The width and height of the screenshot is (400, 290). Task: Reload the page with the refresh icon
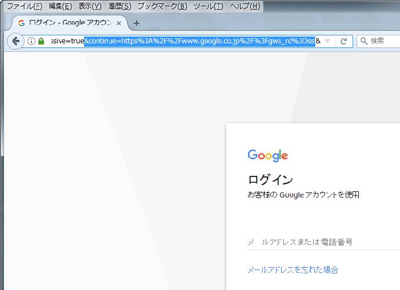coord(343,41)
